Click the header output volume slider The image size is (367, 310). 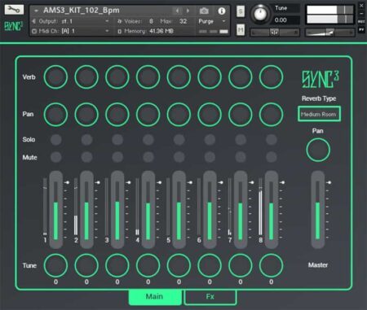point(330,33)
